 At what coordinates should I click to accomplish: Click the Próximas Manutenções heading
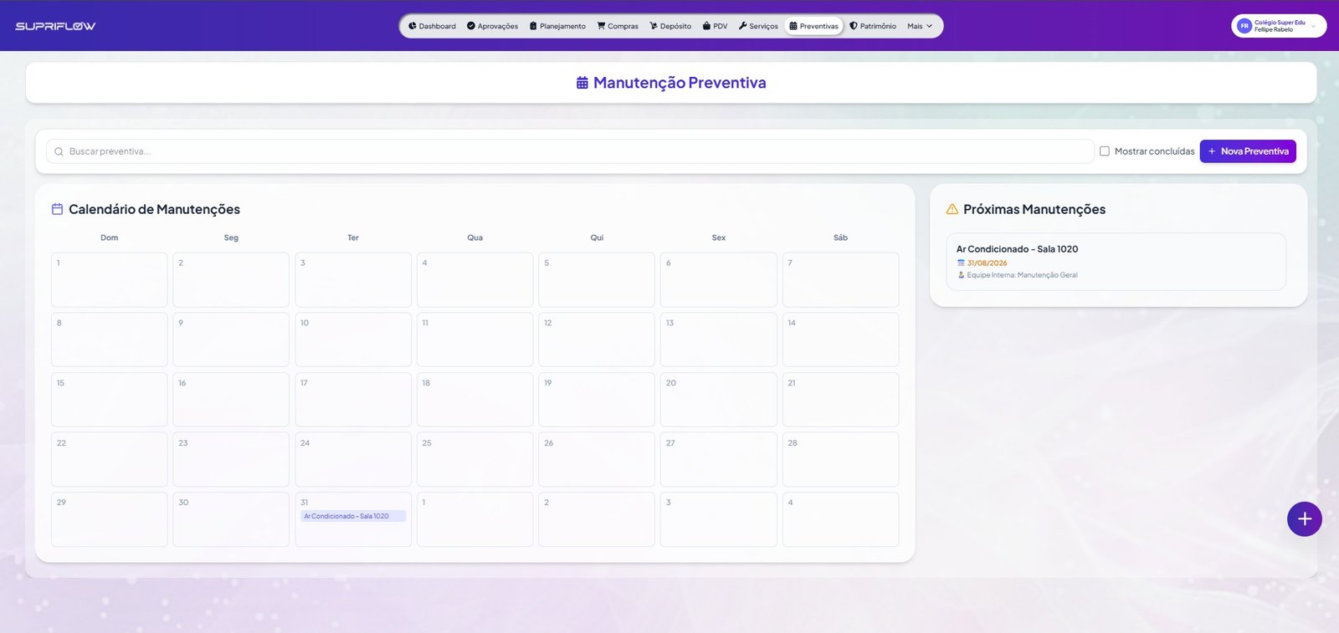coord(1034,209)
